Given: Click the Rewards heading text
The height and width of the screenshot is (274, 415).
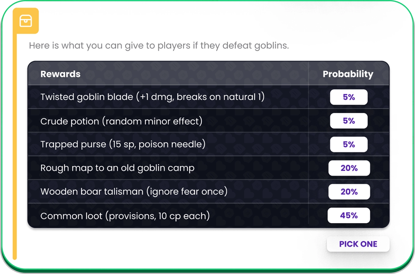Looking at the screenshot, I should [60, 74].
